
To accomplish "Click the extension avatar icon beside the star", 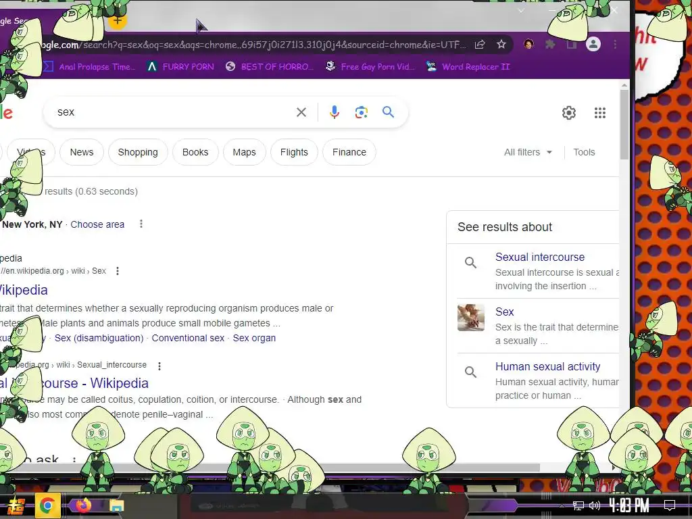I will coord(528,44).
